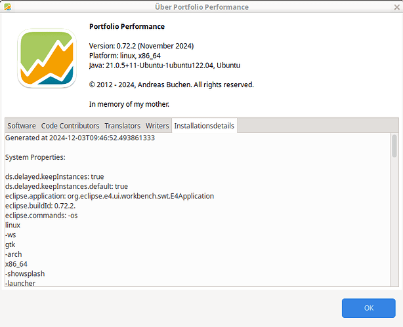Click the 'linux' line in details
This screenshot has height=327, width=403.
(12, 225)
